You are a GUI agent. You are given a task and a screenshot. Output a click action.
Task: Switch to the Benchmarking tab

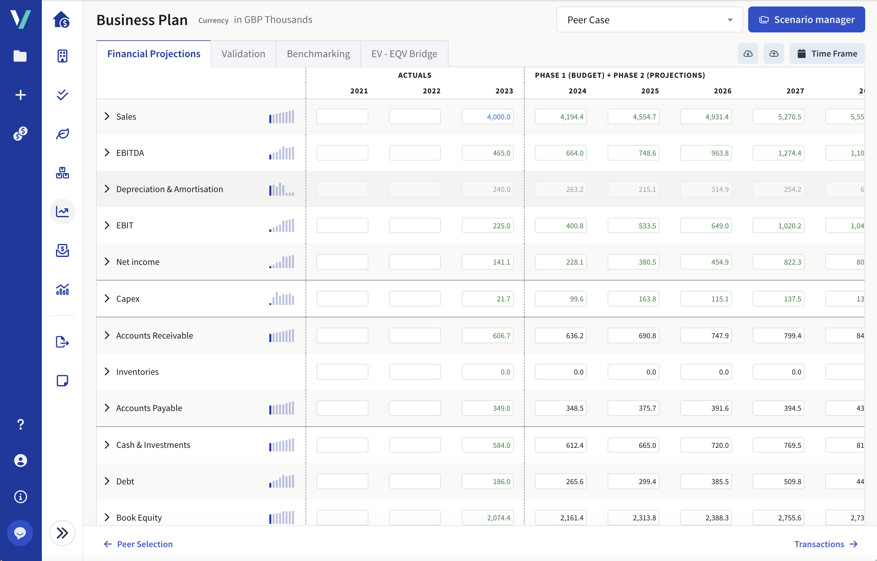(318, 54)
